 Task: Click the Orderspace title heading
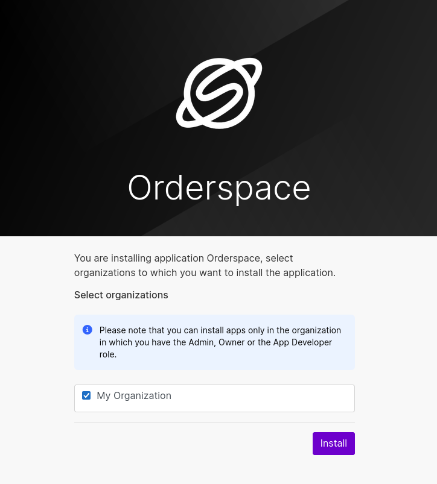click(x=219, y=187)
